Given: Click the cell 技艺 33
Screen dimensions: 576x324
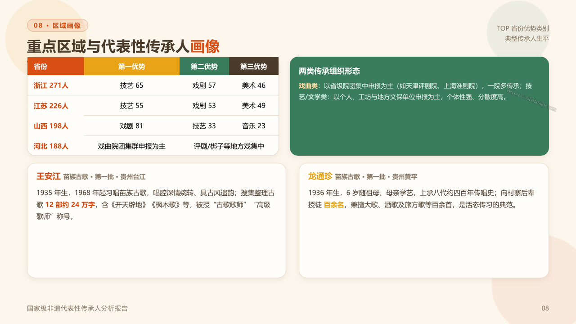Looking at the screenshot, I should point(204,126).
